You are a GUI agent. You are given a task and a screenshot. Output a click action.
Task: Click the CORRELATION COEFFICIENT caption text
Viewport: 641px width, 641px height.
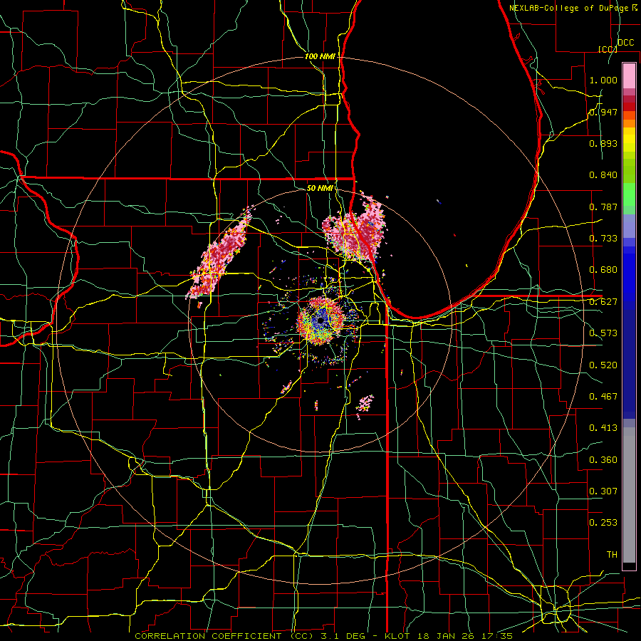(211, 636)
